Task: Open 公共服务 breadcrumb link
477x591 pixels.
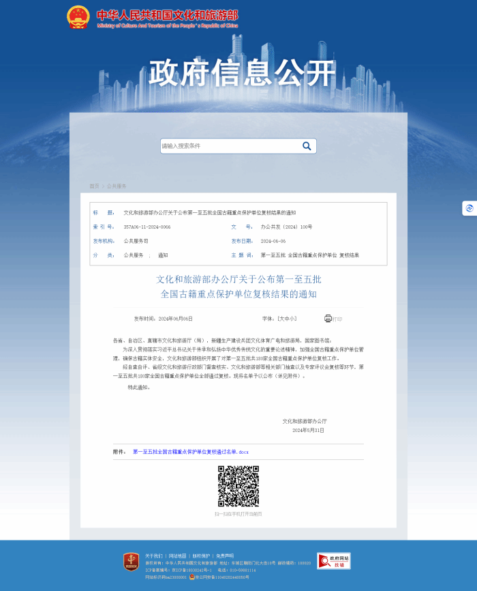Action: pos(116,186)
